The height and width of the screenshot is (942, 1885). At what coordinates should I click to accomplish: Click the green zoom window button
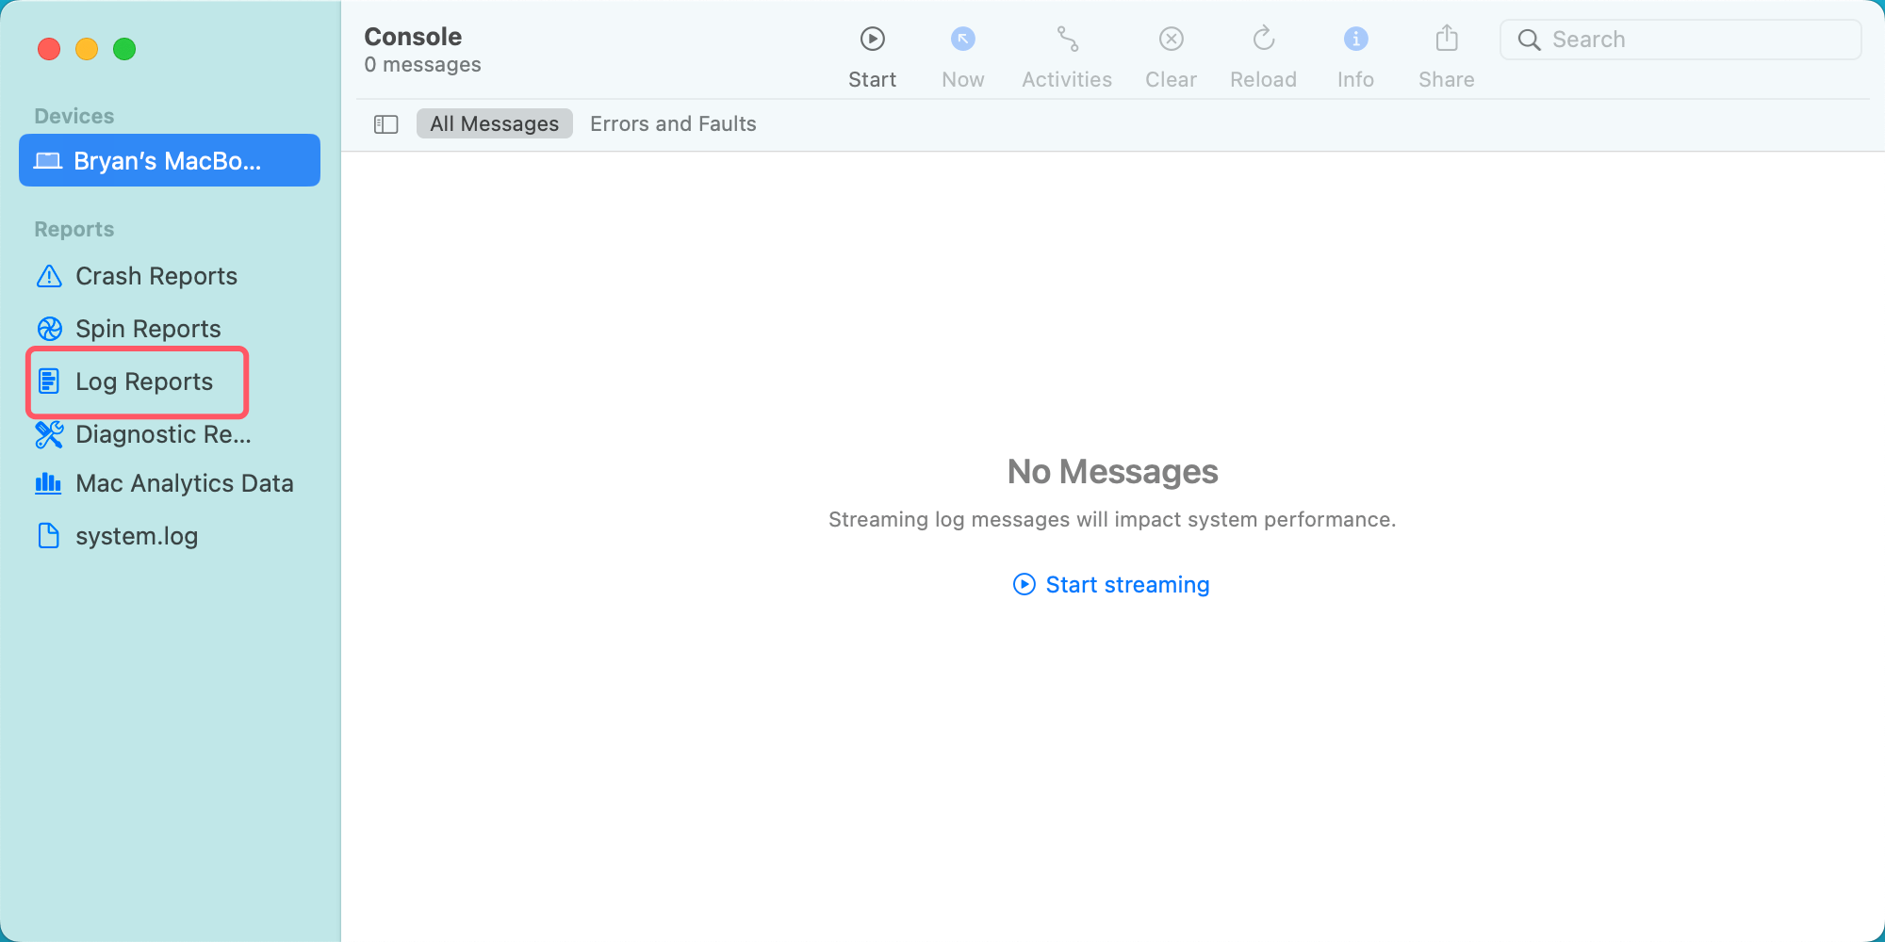[124, 49]
